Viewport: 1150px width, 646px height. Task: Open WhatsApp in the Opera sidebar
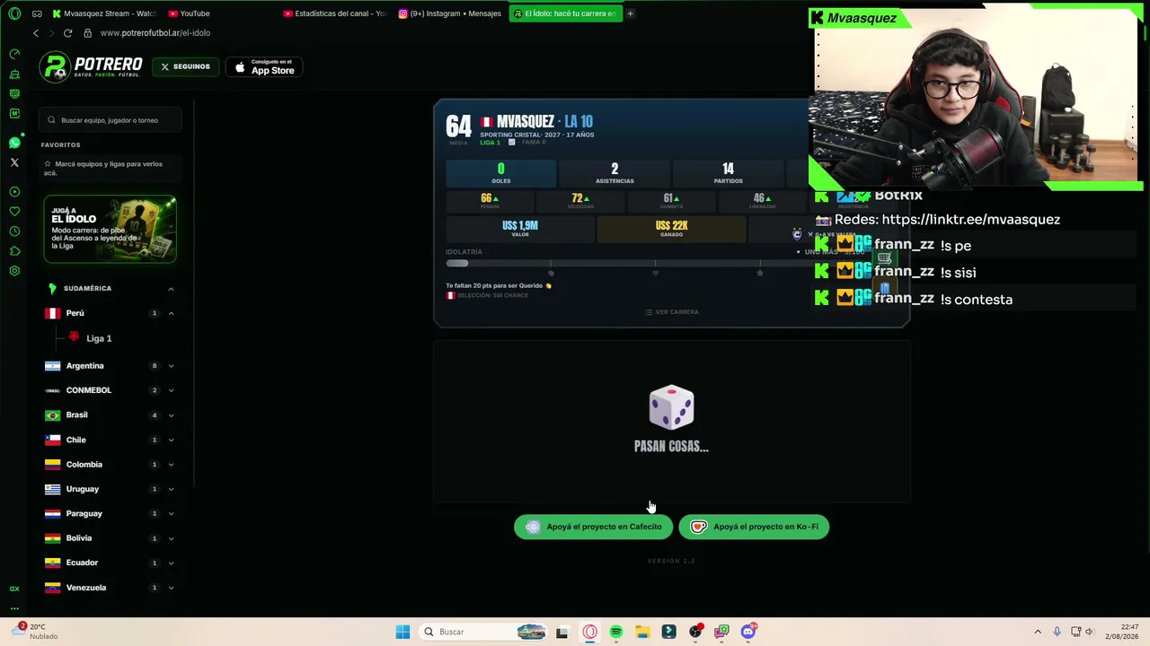[14, 143]
